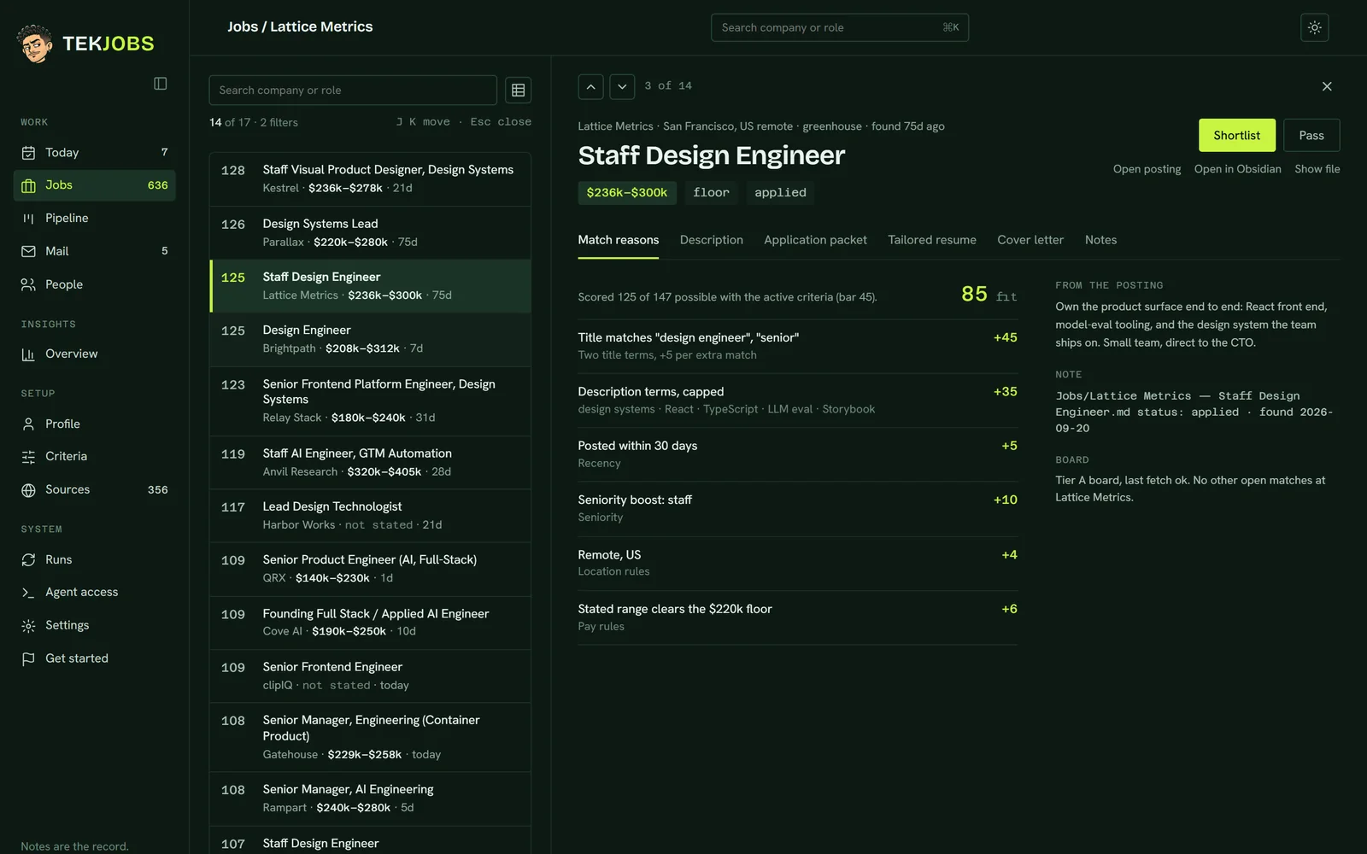The height and width of the screenshot is (854, 1367).
Task: Click the job list search field
Action: [353, 91]
